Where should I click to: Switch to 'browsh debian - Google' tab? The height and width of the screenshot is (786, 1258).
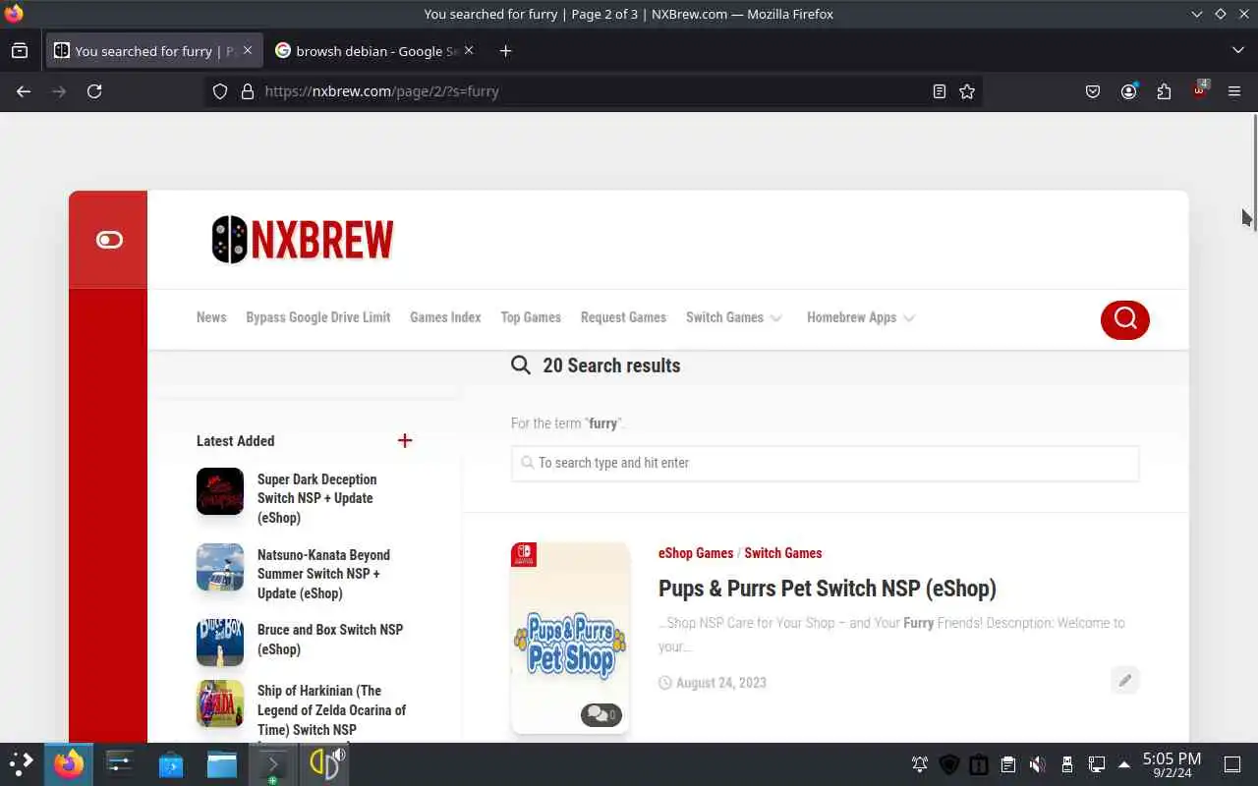point(374,51)
